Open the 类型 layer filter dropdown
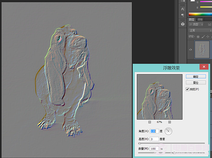Viewport: 212px width, 158px height. pyautogui.click(x=196, y=25)
